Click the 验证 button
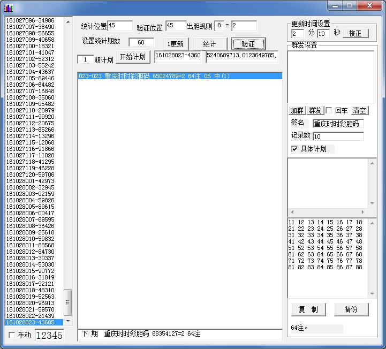This screenshot has width=386, height=349. (248, 44)
